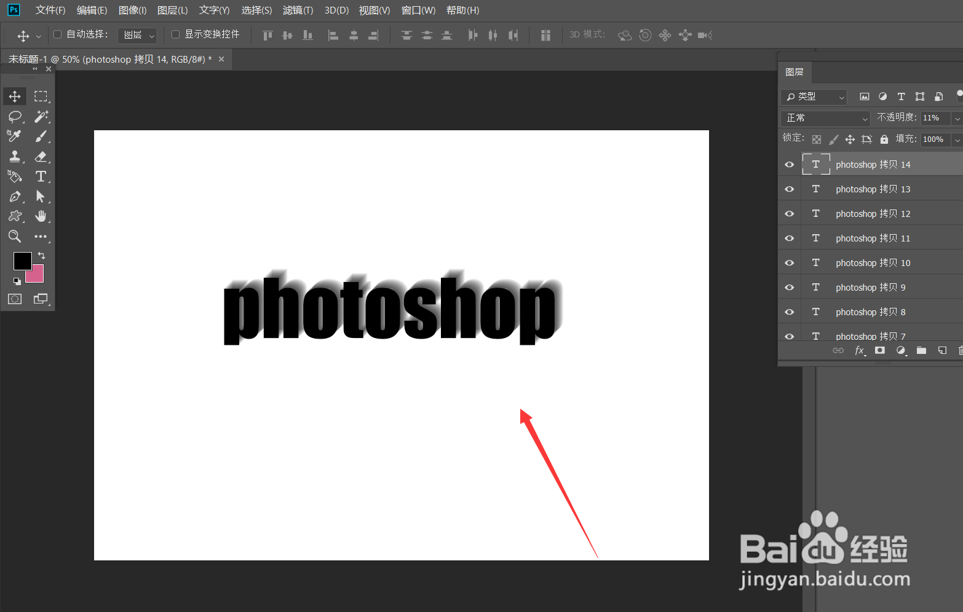Image resolution: width=963 pixels, height=612 pixels.
Task: Open the 编辑(E) menu
Action: (92, 10)
